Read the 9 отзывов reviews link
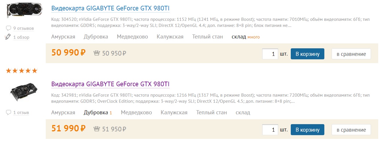 [23, 28]
